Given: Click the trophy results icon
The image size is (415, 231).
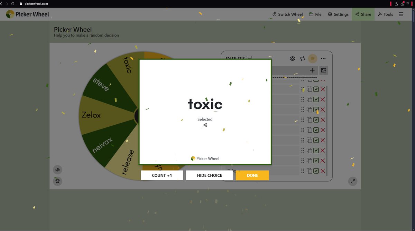Looking at the screenshot, I should point(58,181).
